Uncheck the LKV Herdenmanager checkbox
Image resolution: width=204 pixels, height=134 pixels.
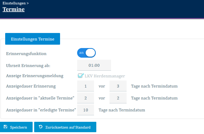point(81,76)
